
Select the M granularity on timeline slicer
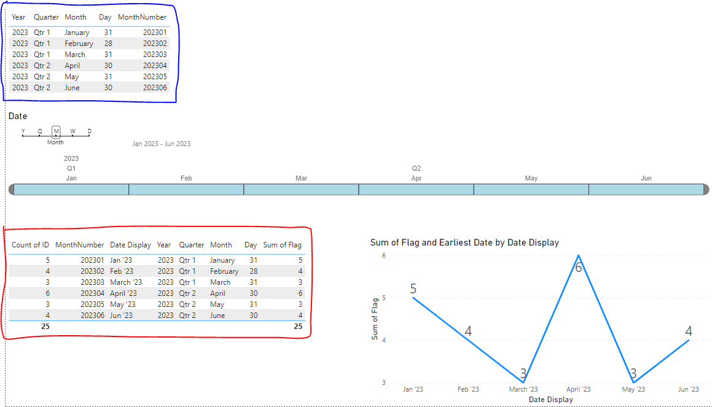pyautogui.click(x=57, y=131)
